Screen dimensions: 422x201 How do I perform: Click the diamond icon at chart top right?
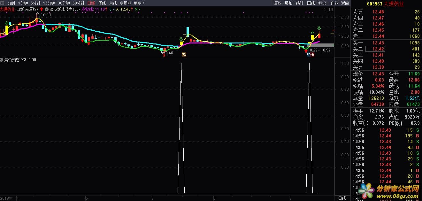pos(325,10)
